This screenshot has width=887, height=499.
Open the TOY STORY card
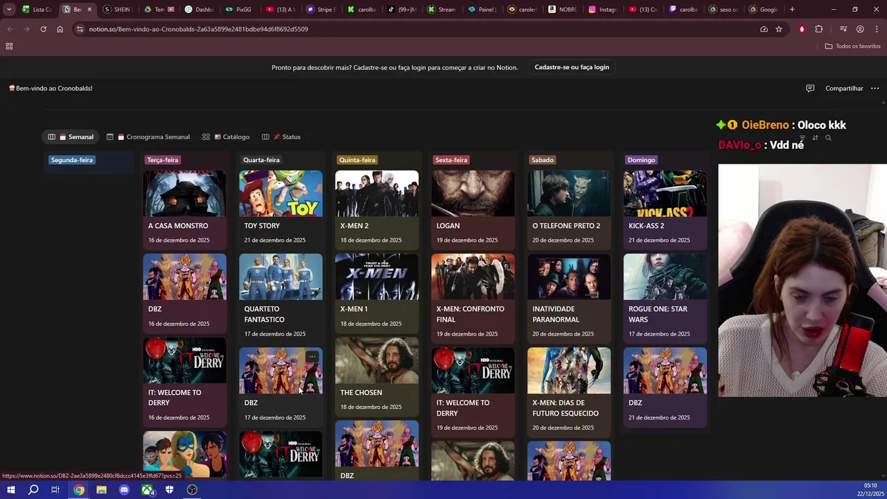coord(281,209)
